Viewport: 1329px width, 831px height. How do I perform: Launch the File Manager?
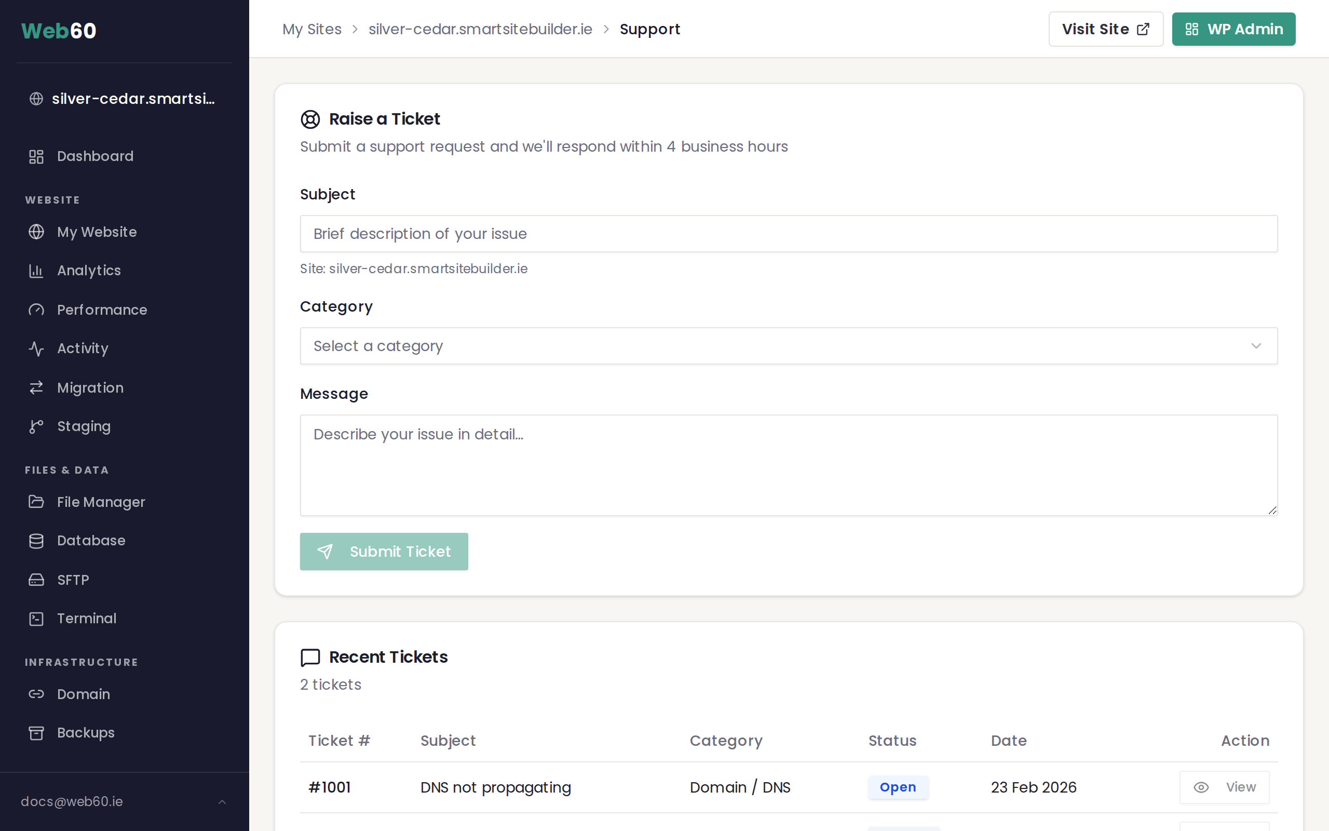[x=100, y=502]
